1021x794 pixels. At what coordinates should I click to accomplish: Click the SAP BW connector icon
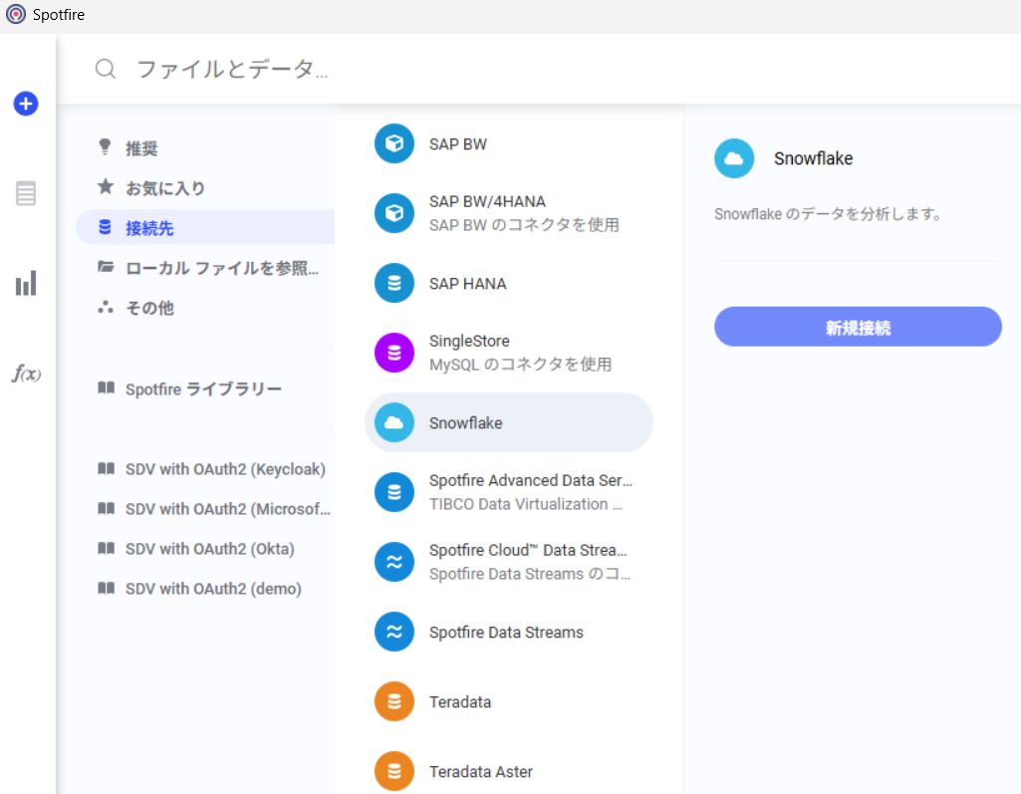click(393, 143)
